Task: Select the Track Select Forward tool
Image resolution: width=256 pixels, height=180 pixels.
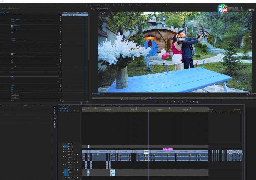Action: pos(55,110)
